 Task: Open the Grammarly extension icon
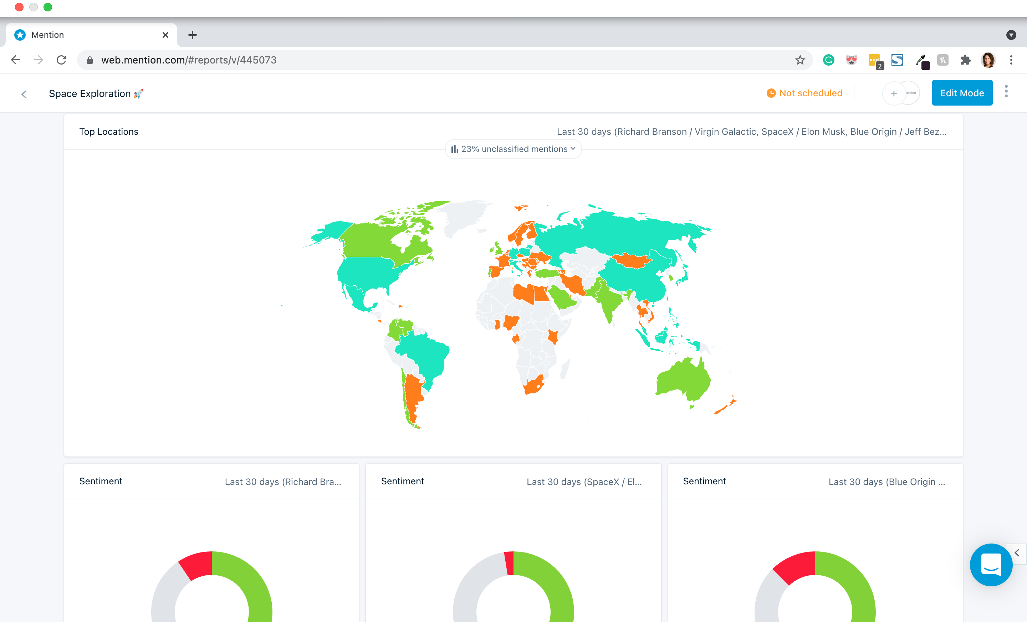click(829, 60)
